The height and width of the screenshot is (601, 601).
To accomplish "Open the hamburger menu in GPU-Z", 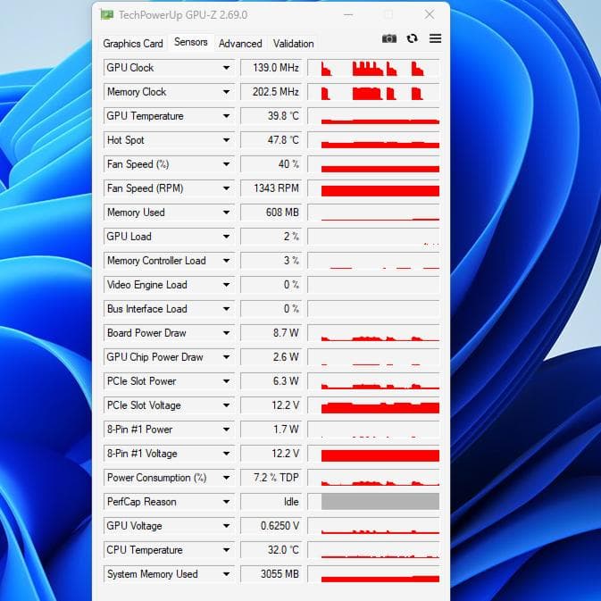I will tap(435, 38).
